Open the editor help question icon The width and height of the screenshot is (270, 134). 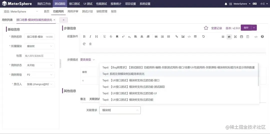(x=262, y=37)
